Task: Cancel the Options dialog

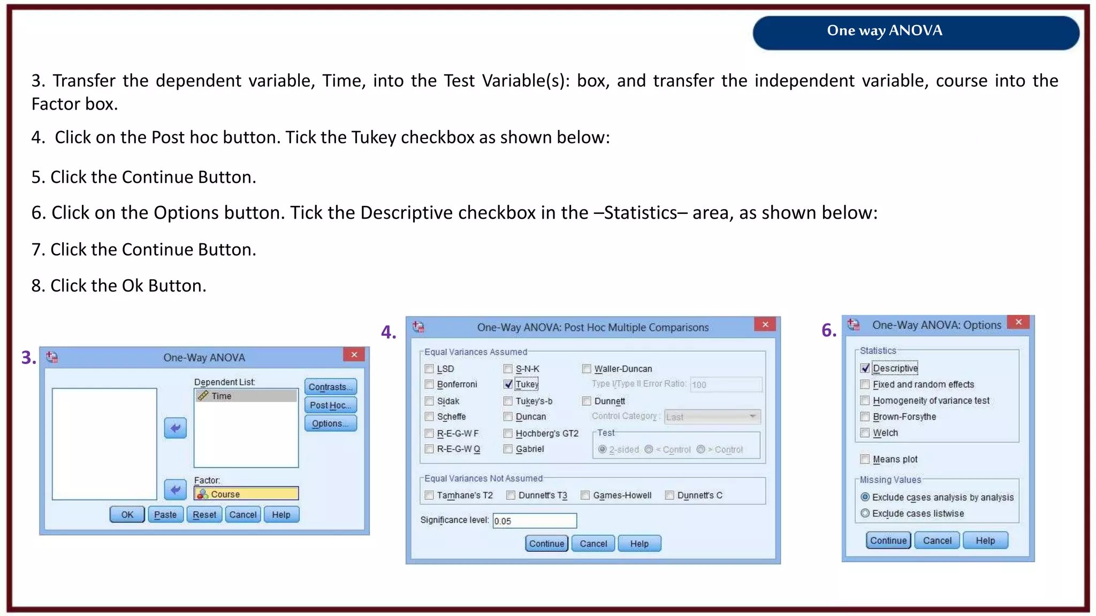Action: coord(937,540)
